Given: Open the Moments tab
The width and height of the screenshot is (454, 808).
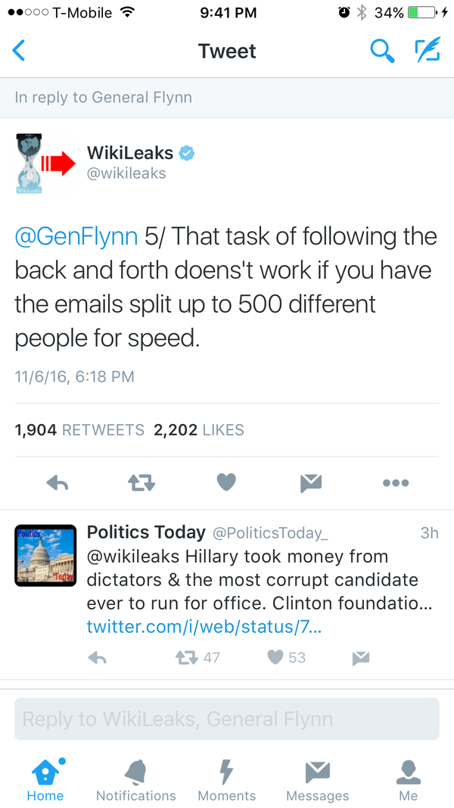Looking at the screenshot, I should [227, 781].
